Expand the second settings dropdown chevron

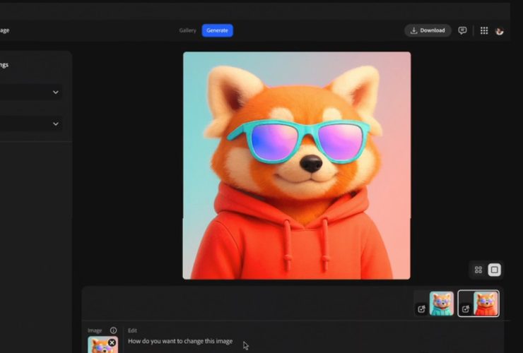click(x=56, y=124)
